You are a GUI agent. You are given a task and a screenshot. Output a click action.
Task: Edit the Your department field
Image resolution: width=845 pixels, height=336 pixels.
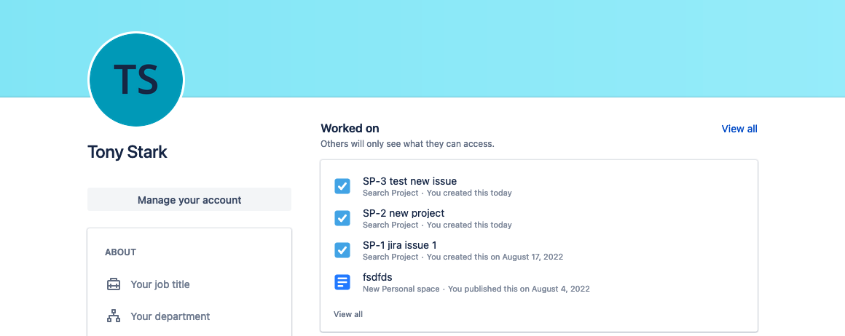pyautogui.click(x=170, y=316)
